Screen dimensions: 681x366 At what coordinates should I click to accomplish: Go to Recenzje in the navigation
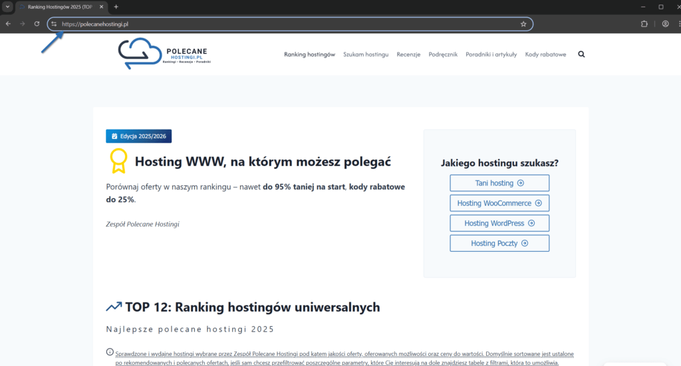point(408,54)
